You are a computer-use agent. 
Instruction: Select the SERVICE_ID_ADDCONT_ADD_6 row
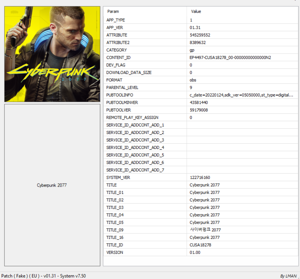(200, 162)
